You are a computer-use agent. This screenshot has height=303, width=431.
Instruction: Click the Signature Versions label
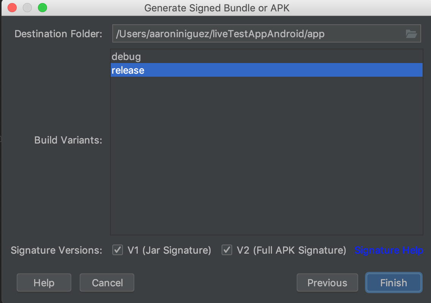coord(57,251)
